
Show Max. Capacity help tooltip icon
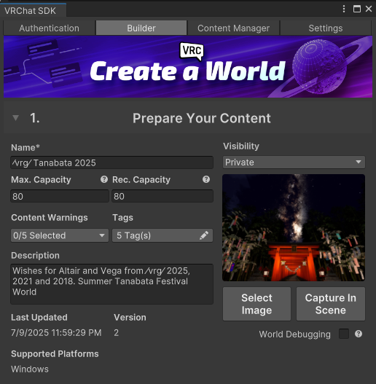[104, 179]
